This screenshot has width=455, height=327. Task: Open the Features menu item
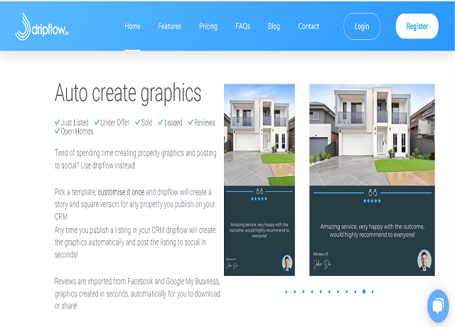pos(169,26)
